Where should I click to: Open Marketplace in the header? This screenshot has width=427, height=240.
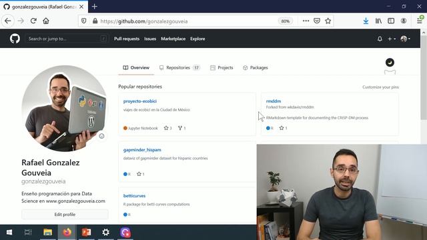173,39
